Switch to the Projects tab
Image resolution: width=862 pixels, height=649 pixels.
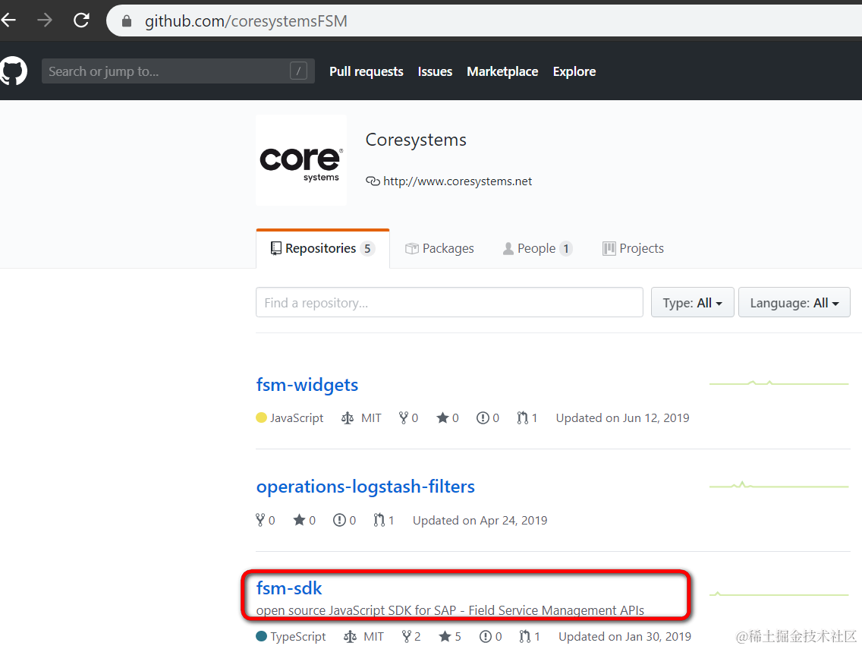coord(633,249)
